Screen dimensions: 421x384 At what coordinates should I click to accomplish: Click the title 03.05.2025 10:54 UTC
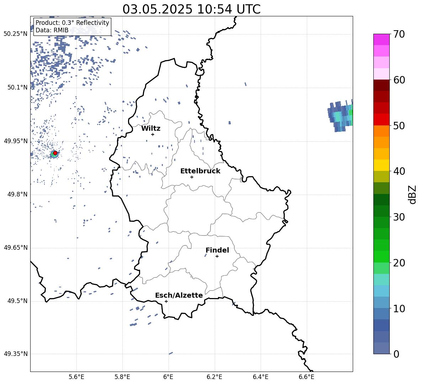191,9
